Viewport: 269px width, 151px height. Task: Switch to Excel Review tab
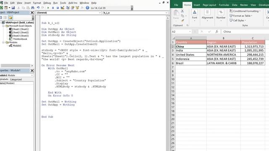(x=244, y=5)
